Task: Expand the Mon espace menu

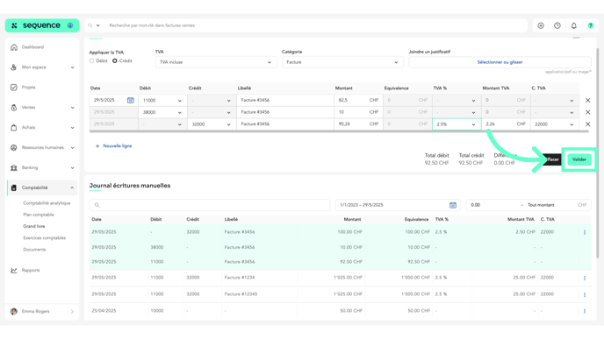Action: [x=72, y=67]
